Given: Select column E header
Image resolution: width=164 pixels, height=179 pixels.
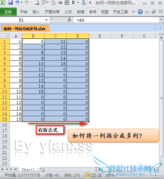Looking at the screenshot, I should [x=100, y=36].
